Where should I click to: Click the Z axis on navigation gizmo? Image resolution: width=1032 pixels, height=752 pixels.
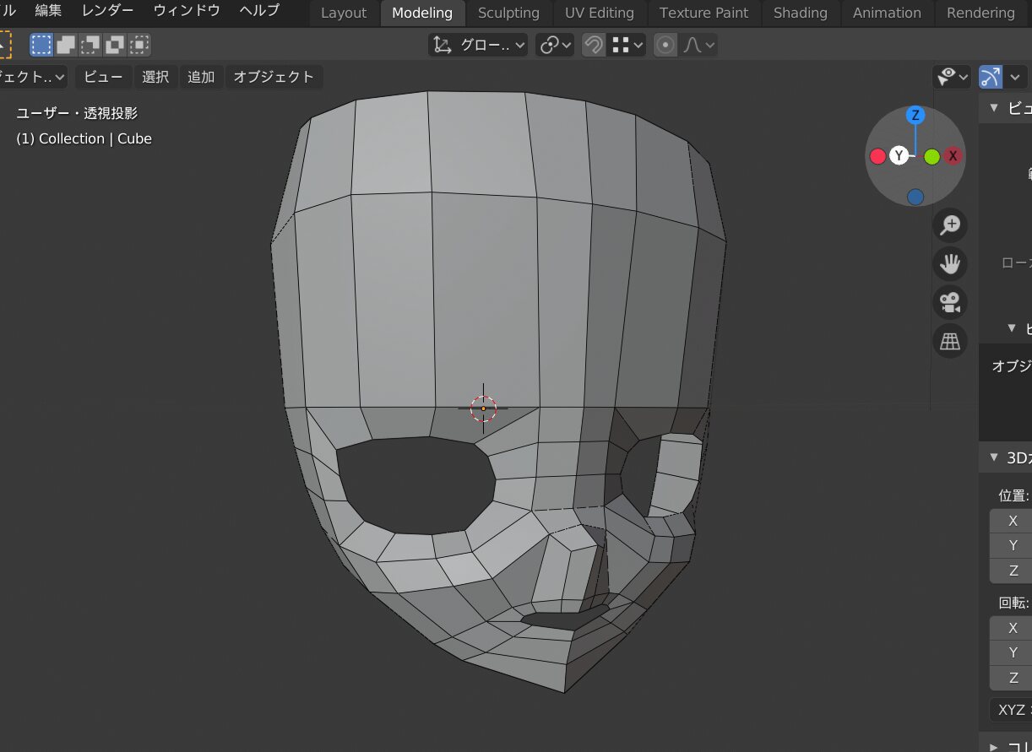[915, 116]
